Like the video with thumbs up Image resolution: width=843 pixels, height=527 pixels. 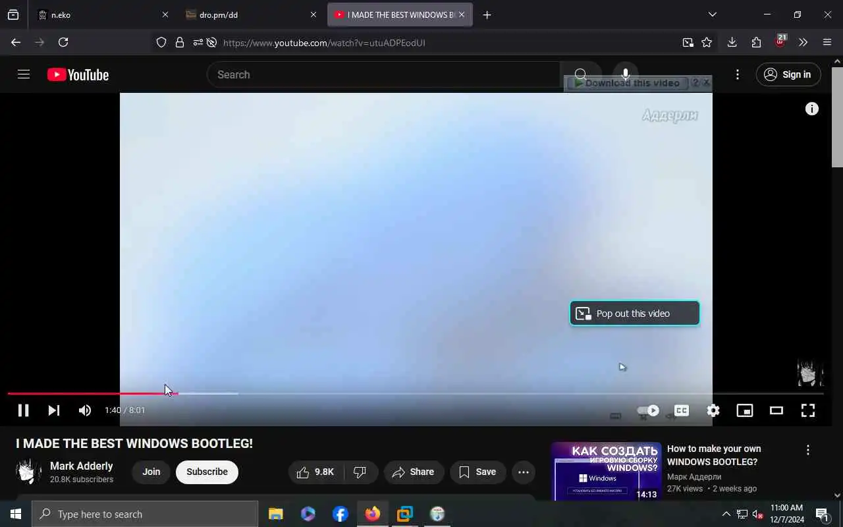pos(315,472)
